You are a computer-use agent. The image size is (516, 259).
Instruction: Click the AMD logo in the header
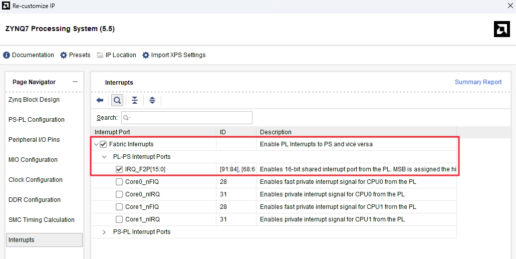click(501, 29)
